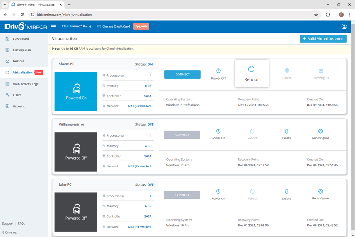Click CONNECT button for John-PC

pos(182,195)
